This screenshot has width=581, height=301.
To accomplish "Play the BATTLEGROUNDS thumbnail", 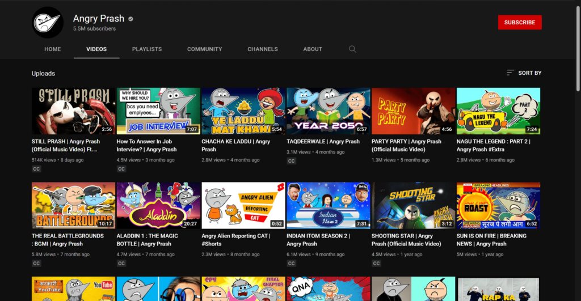I will 73,205.
